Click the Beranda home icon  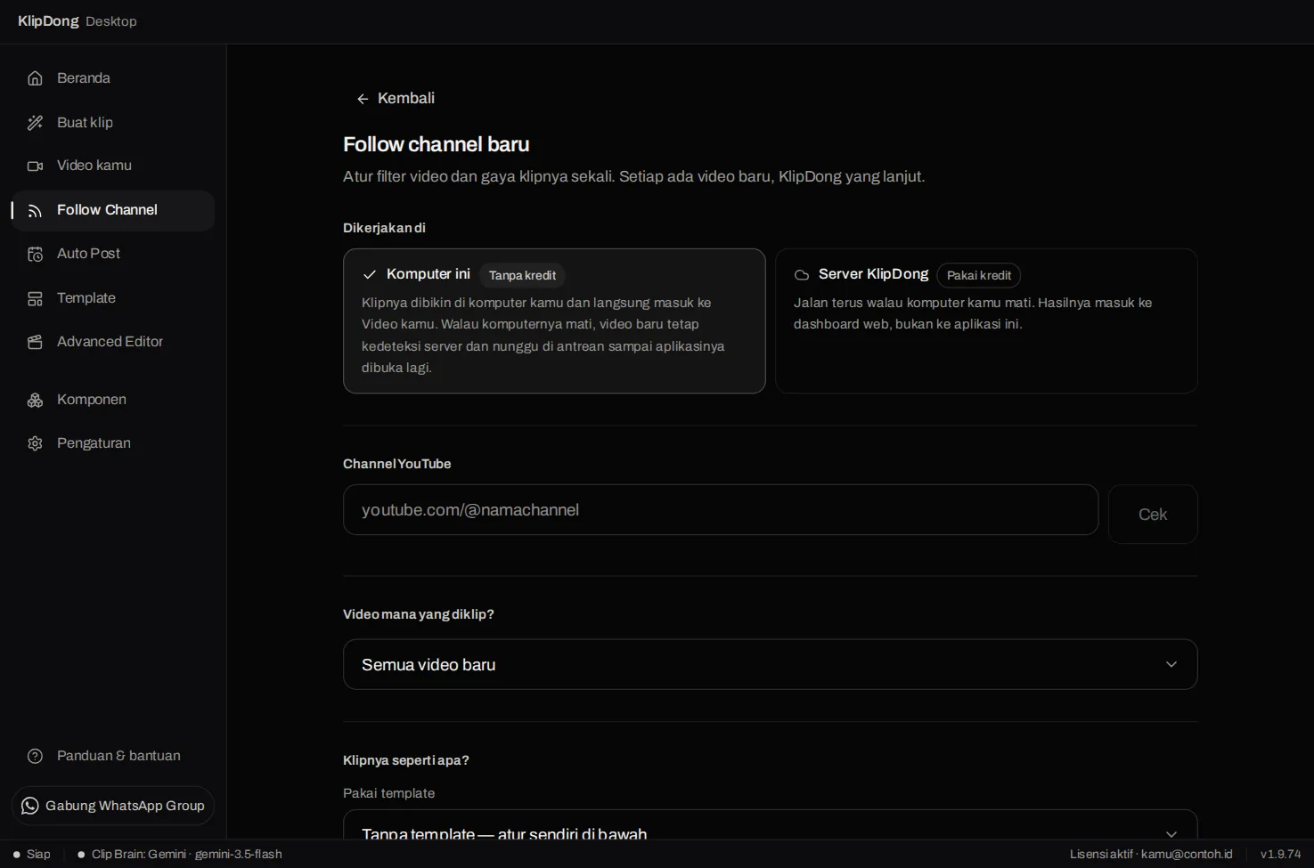point(35,78)
